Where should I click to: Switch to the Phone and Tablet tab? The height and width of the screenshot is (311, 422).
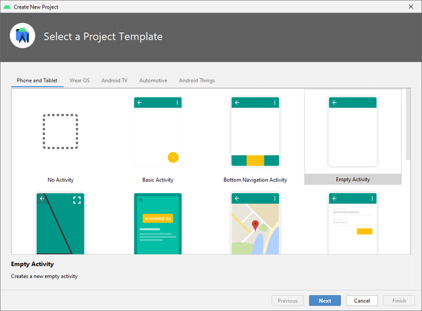(x=37, y=80)
